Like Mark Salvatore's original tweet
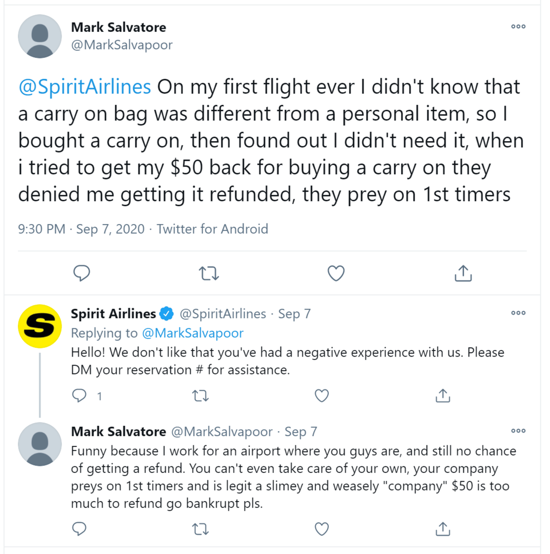This screenshot has height=554, width=550. pyautogui.click(x=335, y=273)
